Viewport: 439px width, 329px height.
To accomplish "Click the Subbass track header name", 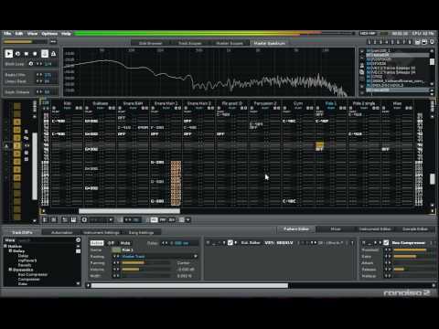I will [100, 103].
